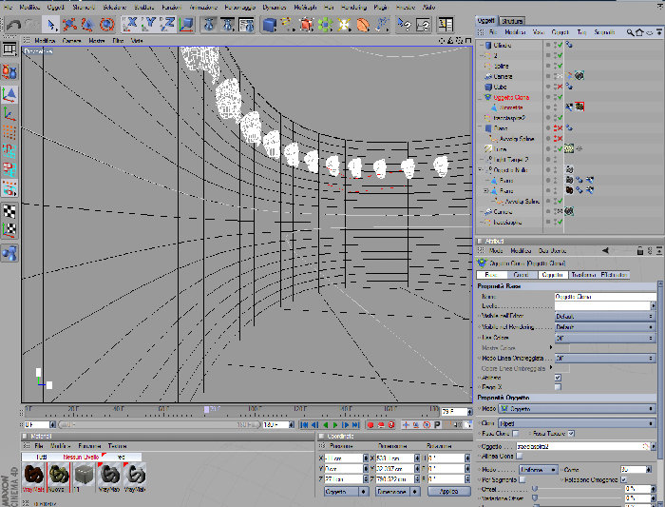
Task: Open the content browser icon
Action: (x=446, y=25)
